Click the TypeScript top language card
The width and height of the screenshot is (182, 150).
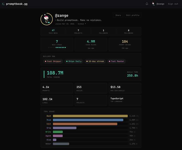click(x=125, y=100)
